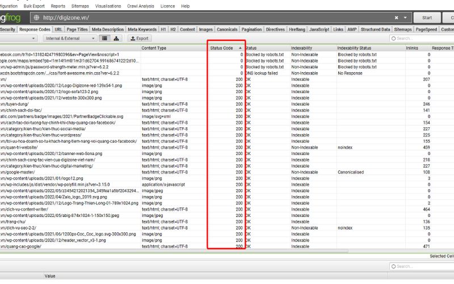The width and height of the screenshot is (454, 284).
Task: Open the Hreflang tab
Action: [297, 30]
